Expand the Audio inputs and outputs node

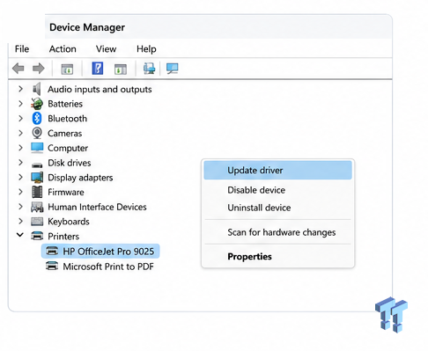tap(20, 89)
